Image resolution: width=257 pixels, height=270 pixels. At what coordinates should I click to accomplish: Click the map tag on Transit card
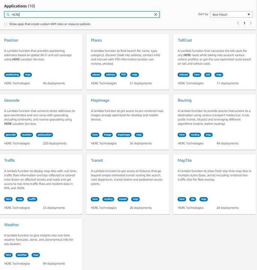[135, 199]
